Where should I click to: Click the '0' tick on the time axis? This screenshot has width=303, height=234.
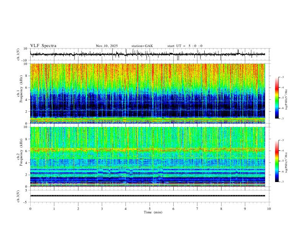click(x=30, y=209)
